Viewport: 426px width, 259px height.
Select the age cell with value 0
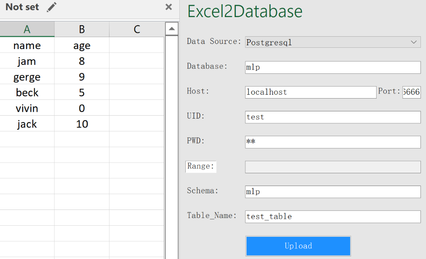tap(82, 108)
